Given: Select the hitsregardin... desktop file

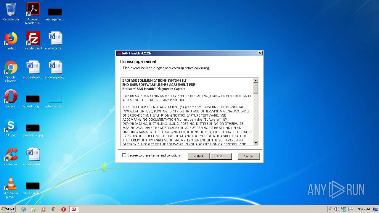Looking at the screenshot, I should point(33,188).
